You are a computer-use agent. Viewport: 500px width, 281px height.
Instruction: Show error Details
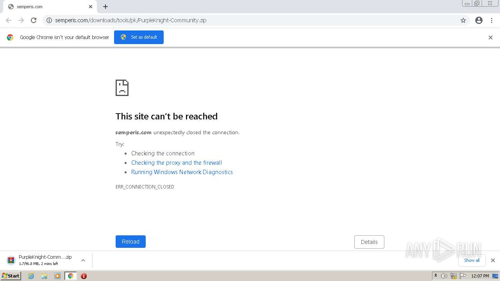[369, 242]
